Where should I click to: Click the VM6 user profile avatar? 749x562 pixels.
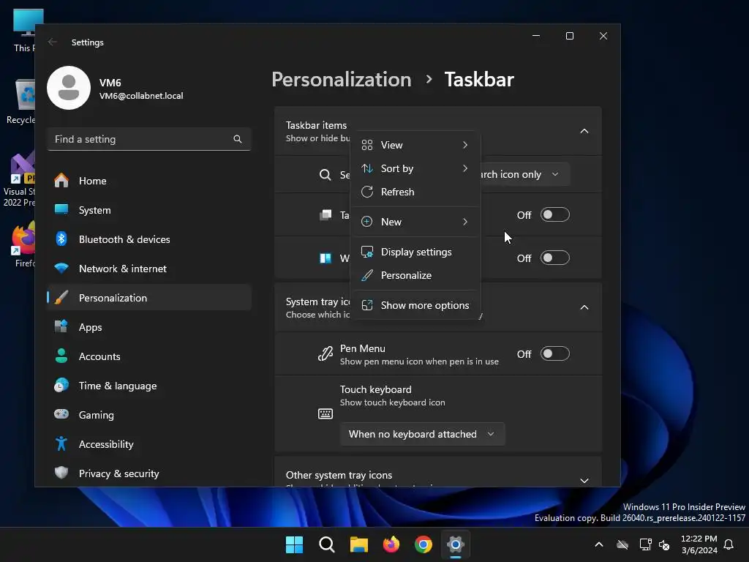point(69,88)
